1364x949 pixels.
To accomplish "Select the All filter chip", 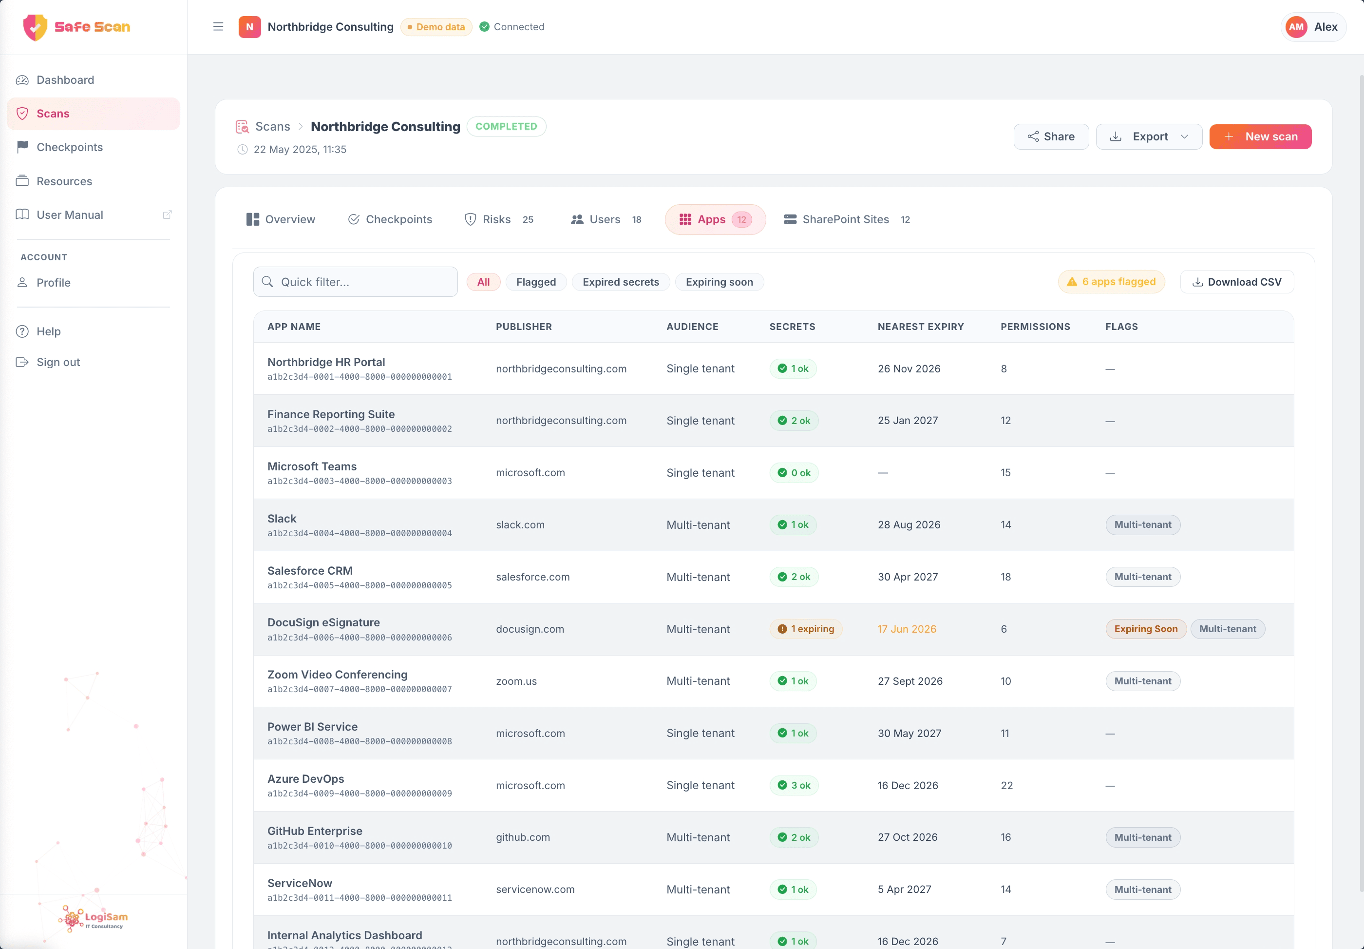I will 484,282.
